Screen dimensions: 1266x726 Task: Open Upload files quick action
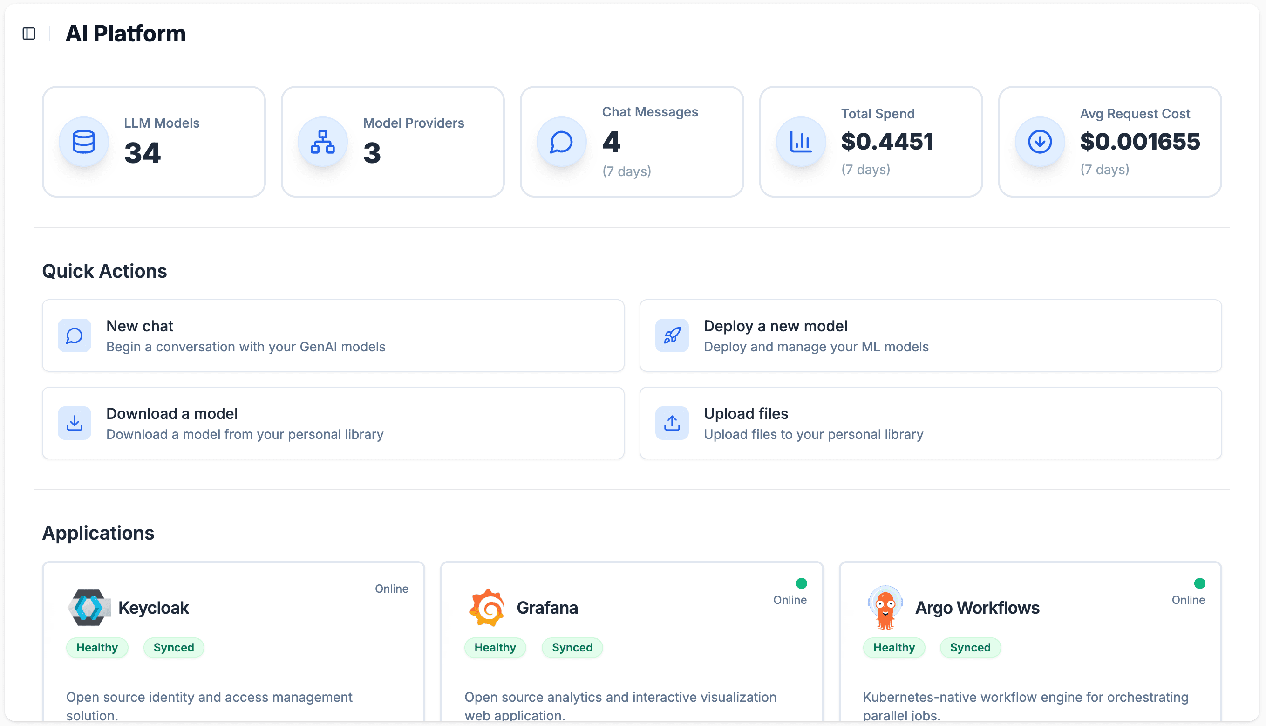pos(930,423)
